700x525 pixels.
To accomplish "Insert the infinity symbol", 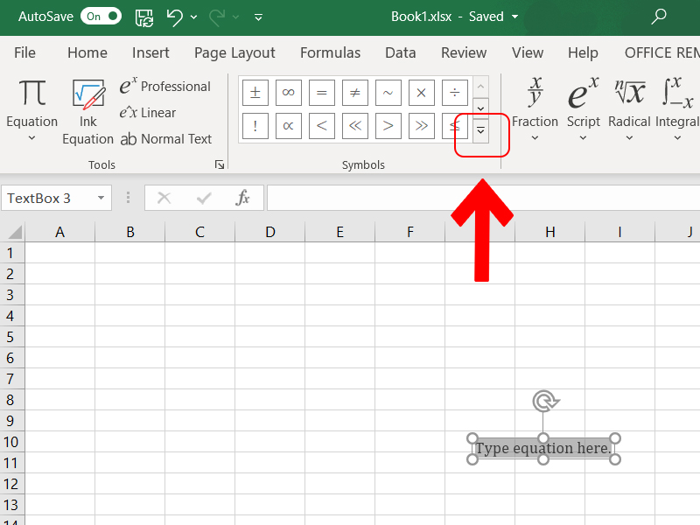I will pos(289,92).
